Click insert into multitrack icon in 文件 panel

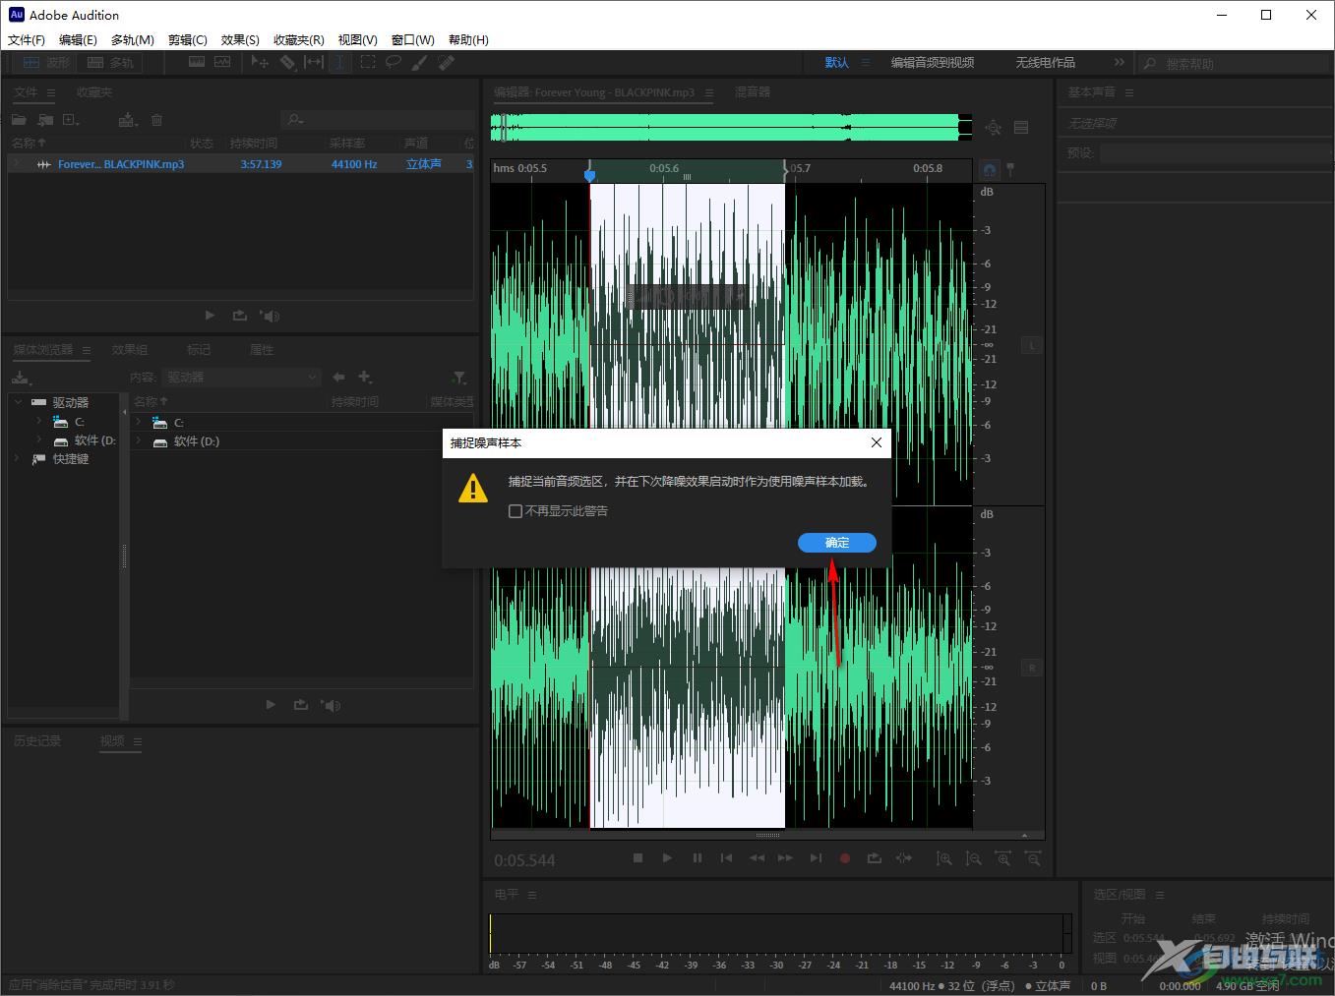(128, 120)
